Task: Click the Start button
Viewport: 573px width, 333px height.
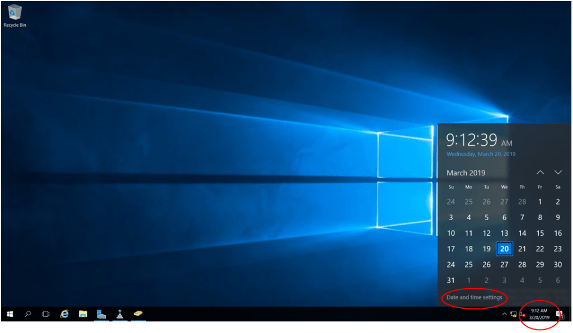Action: click(9, 314)
